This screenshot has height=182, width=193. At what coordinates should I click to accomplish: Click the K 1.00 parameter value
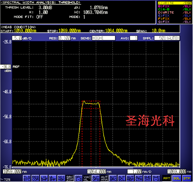43,12
